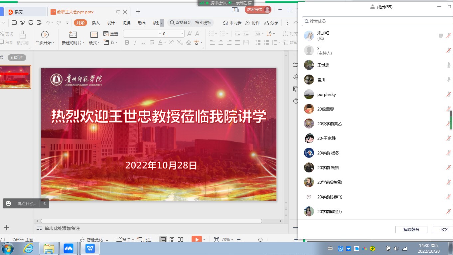Screen dimensions: 453x255
Task: Toggle muted microphone for purplesky
Action: coord(449,94)
